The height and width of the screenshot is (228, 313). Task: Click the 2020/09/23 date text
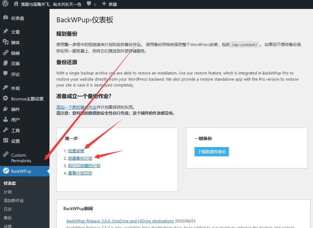pyautogui.click(x=185, y=221)
